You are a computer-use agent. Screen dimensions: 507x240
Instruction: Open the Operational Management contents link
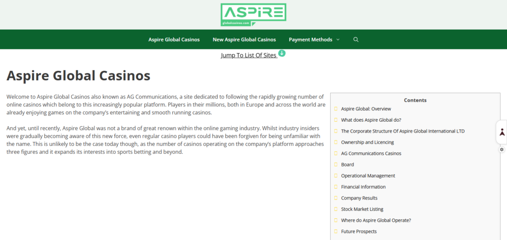tap(368, 176)
